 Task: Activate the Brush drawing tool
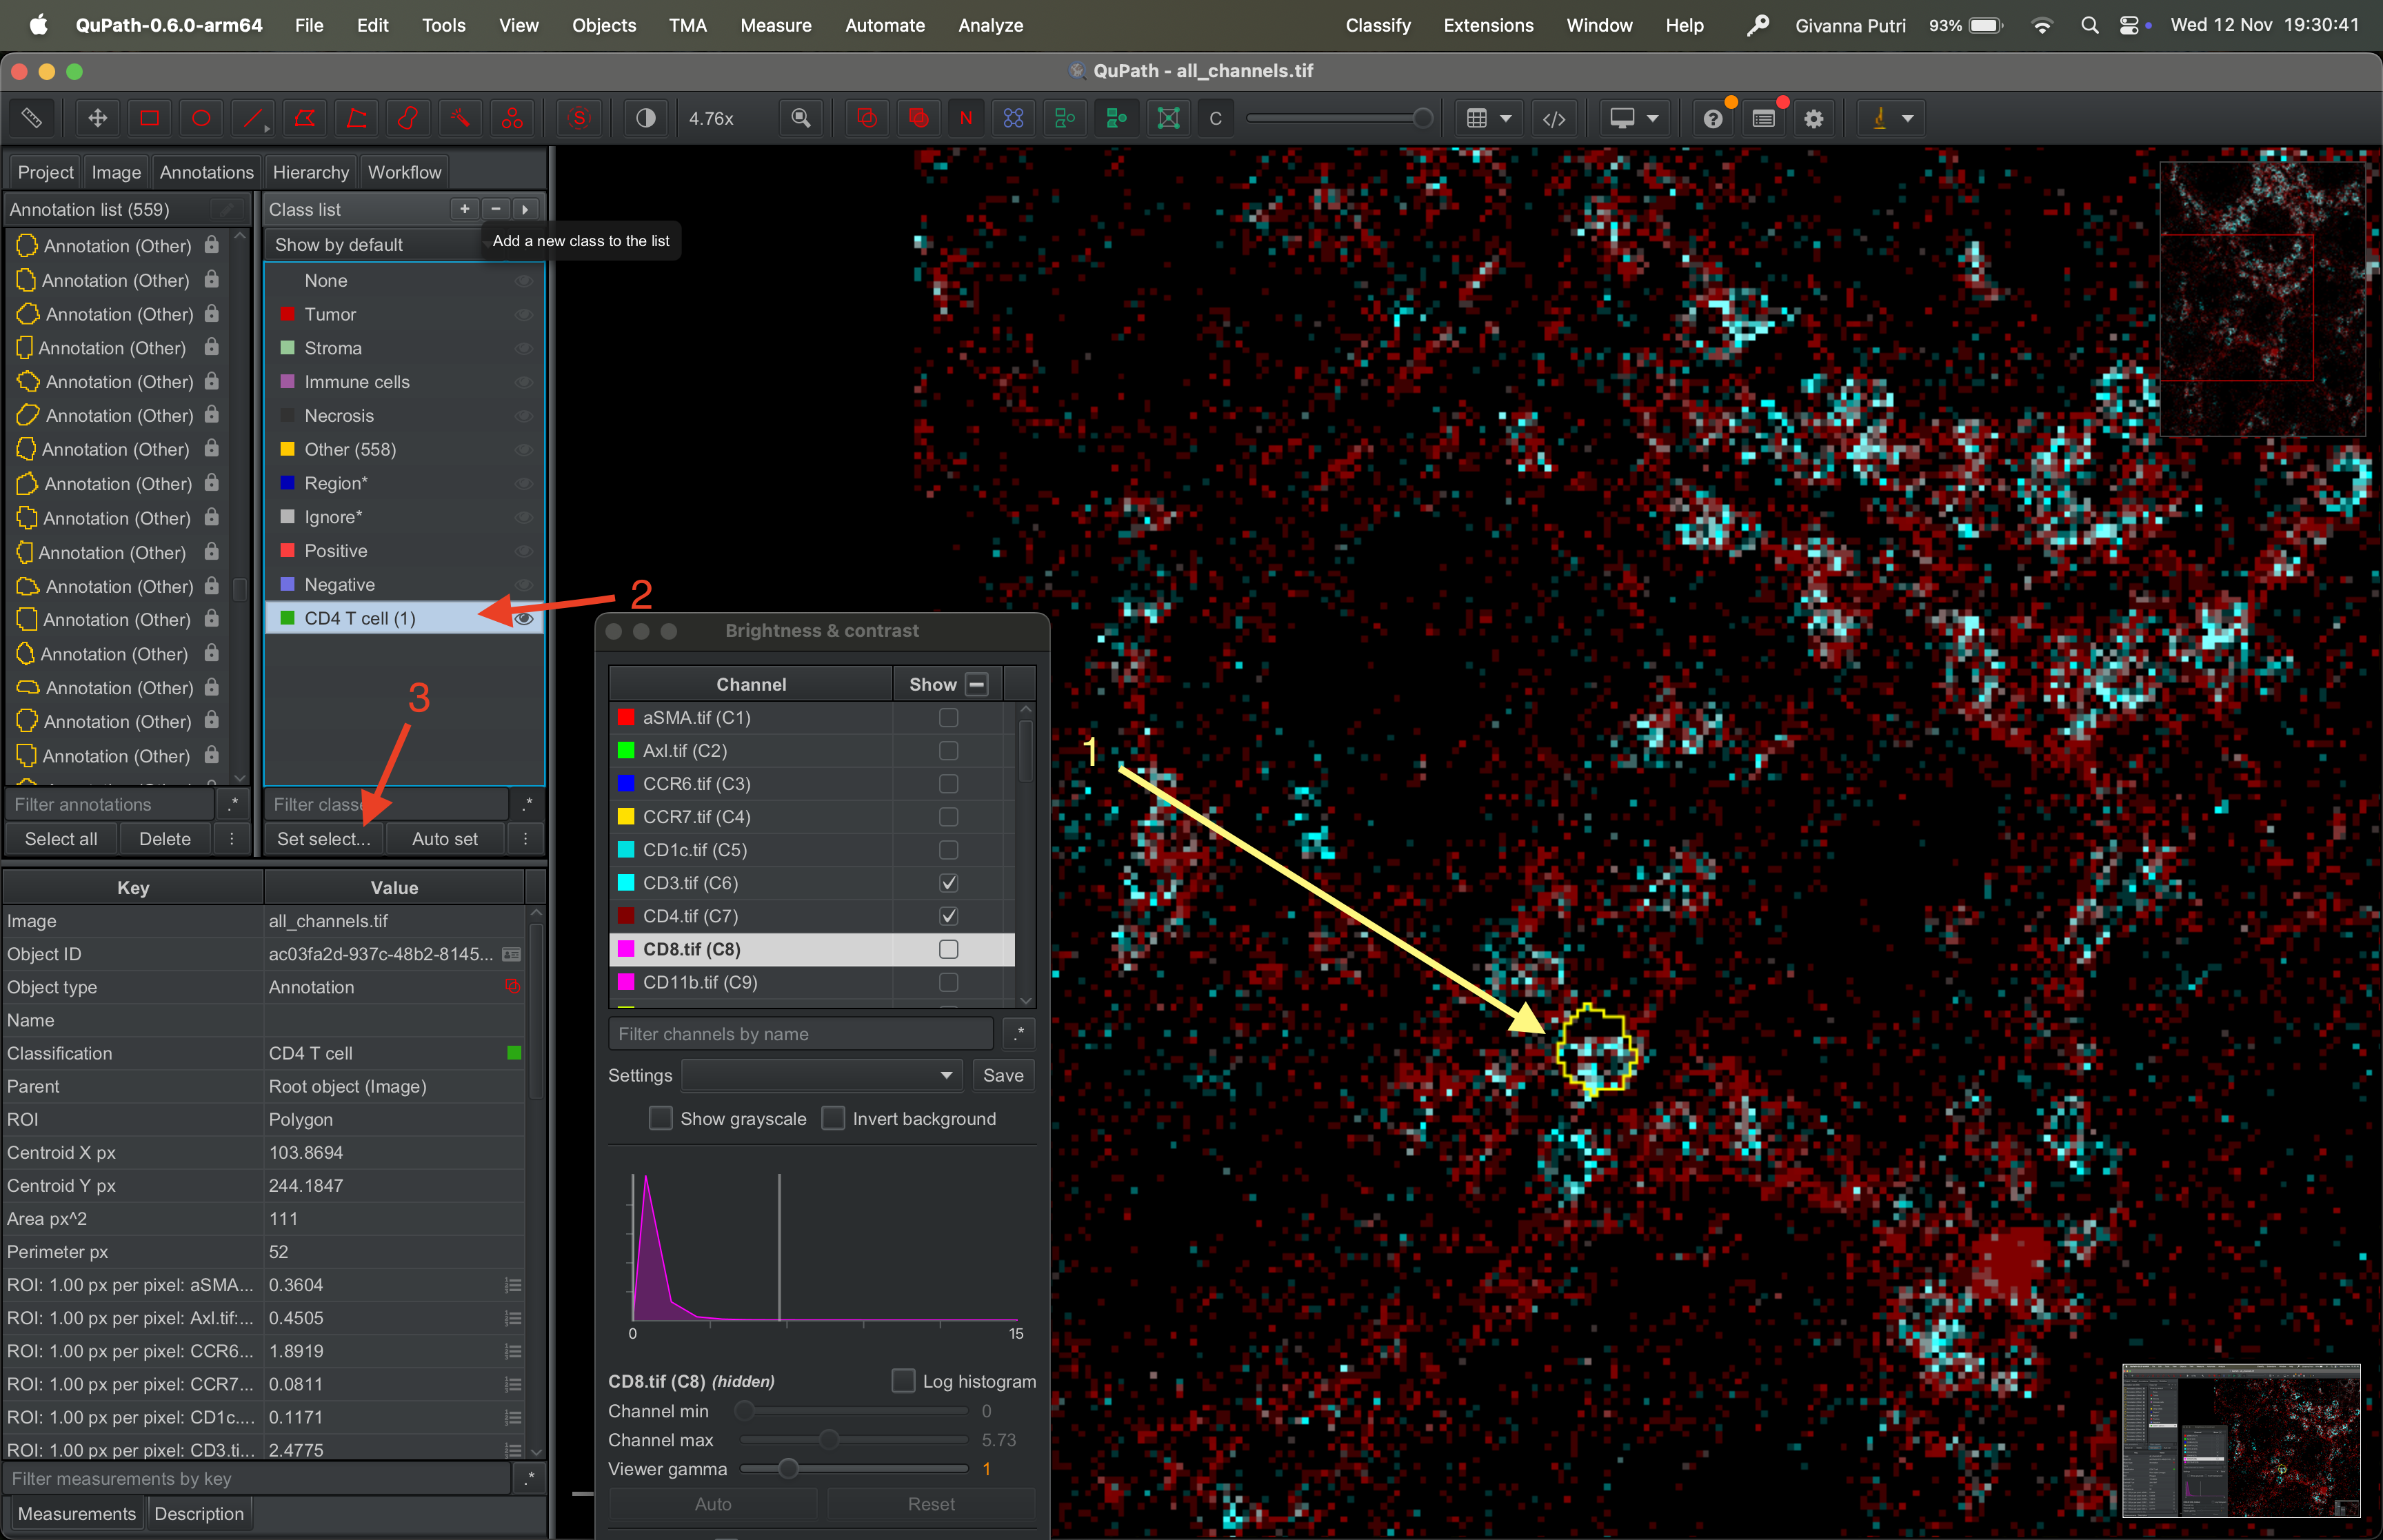point(408,118)
